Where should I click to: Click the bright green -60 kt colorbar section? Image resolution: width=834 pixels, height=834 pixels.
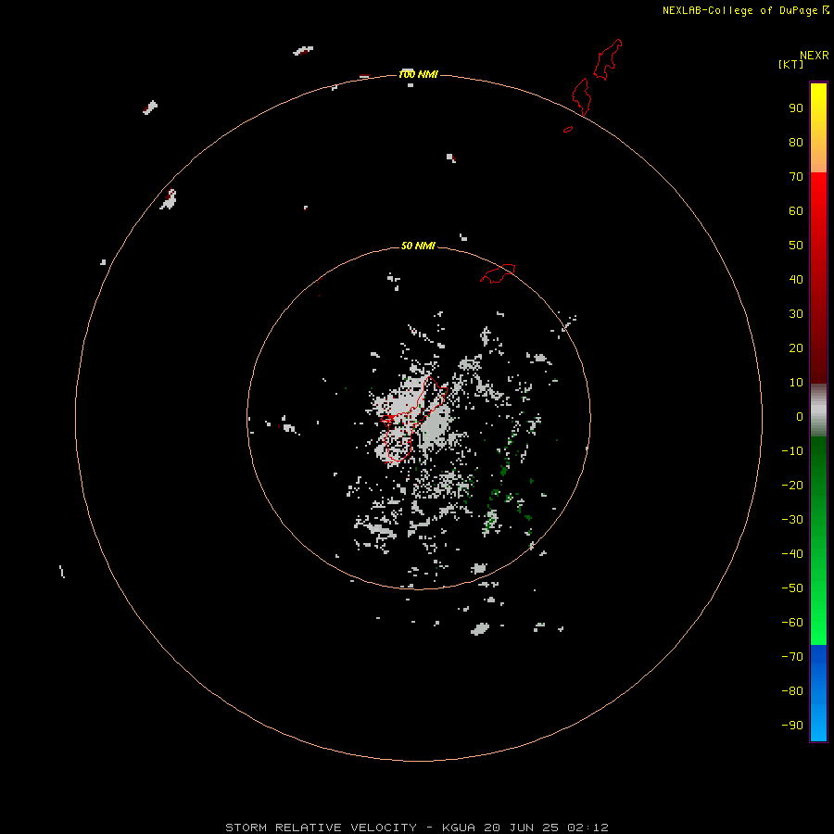818,623
